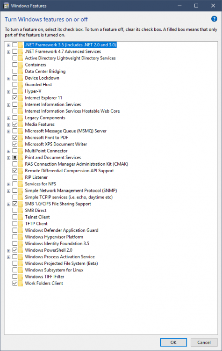Check the .NET Framework 3.5 checkbox

15,45
